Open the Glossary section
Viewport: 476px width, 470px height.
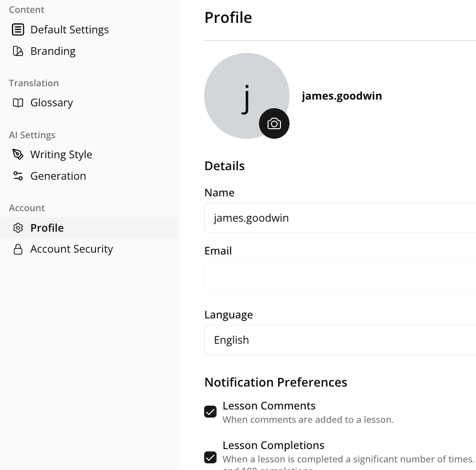(x=52, y=102)
